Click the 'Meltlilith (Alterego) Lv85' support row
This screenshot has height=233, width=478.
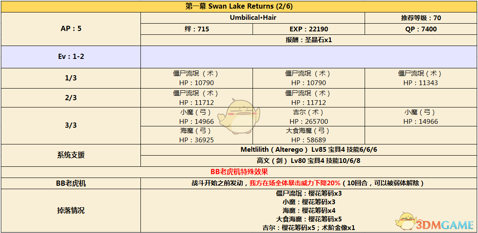(x=309, y=150)
